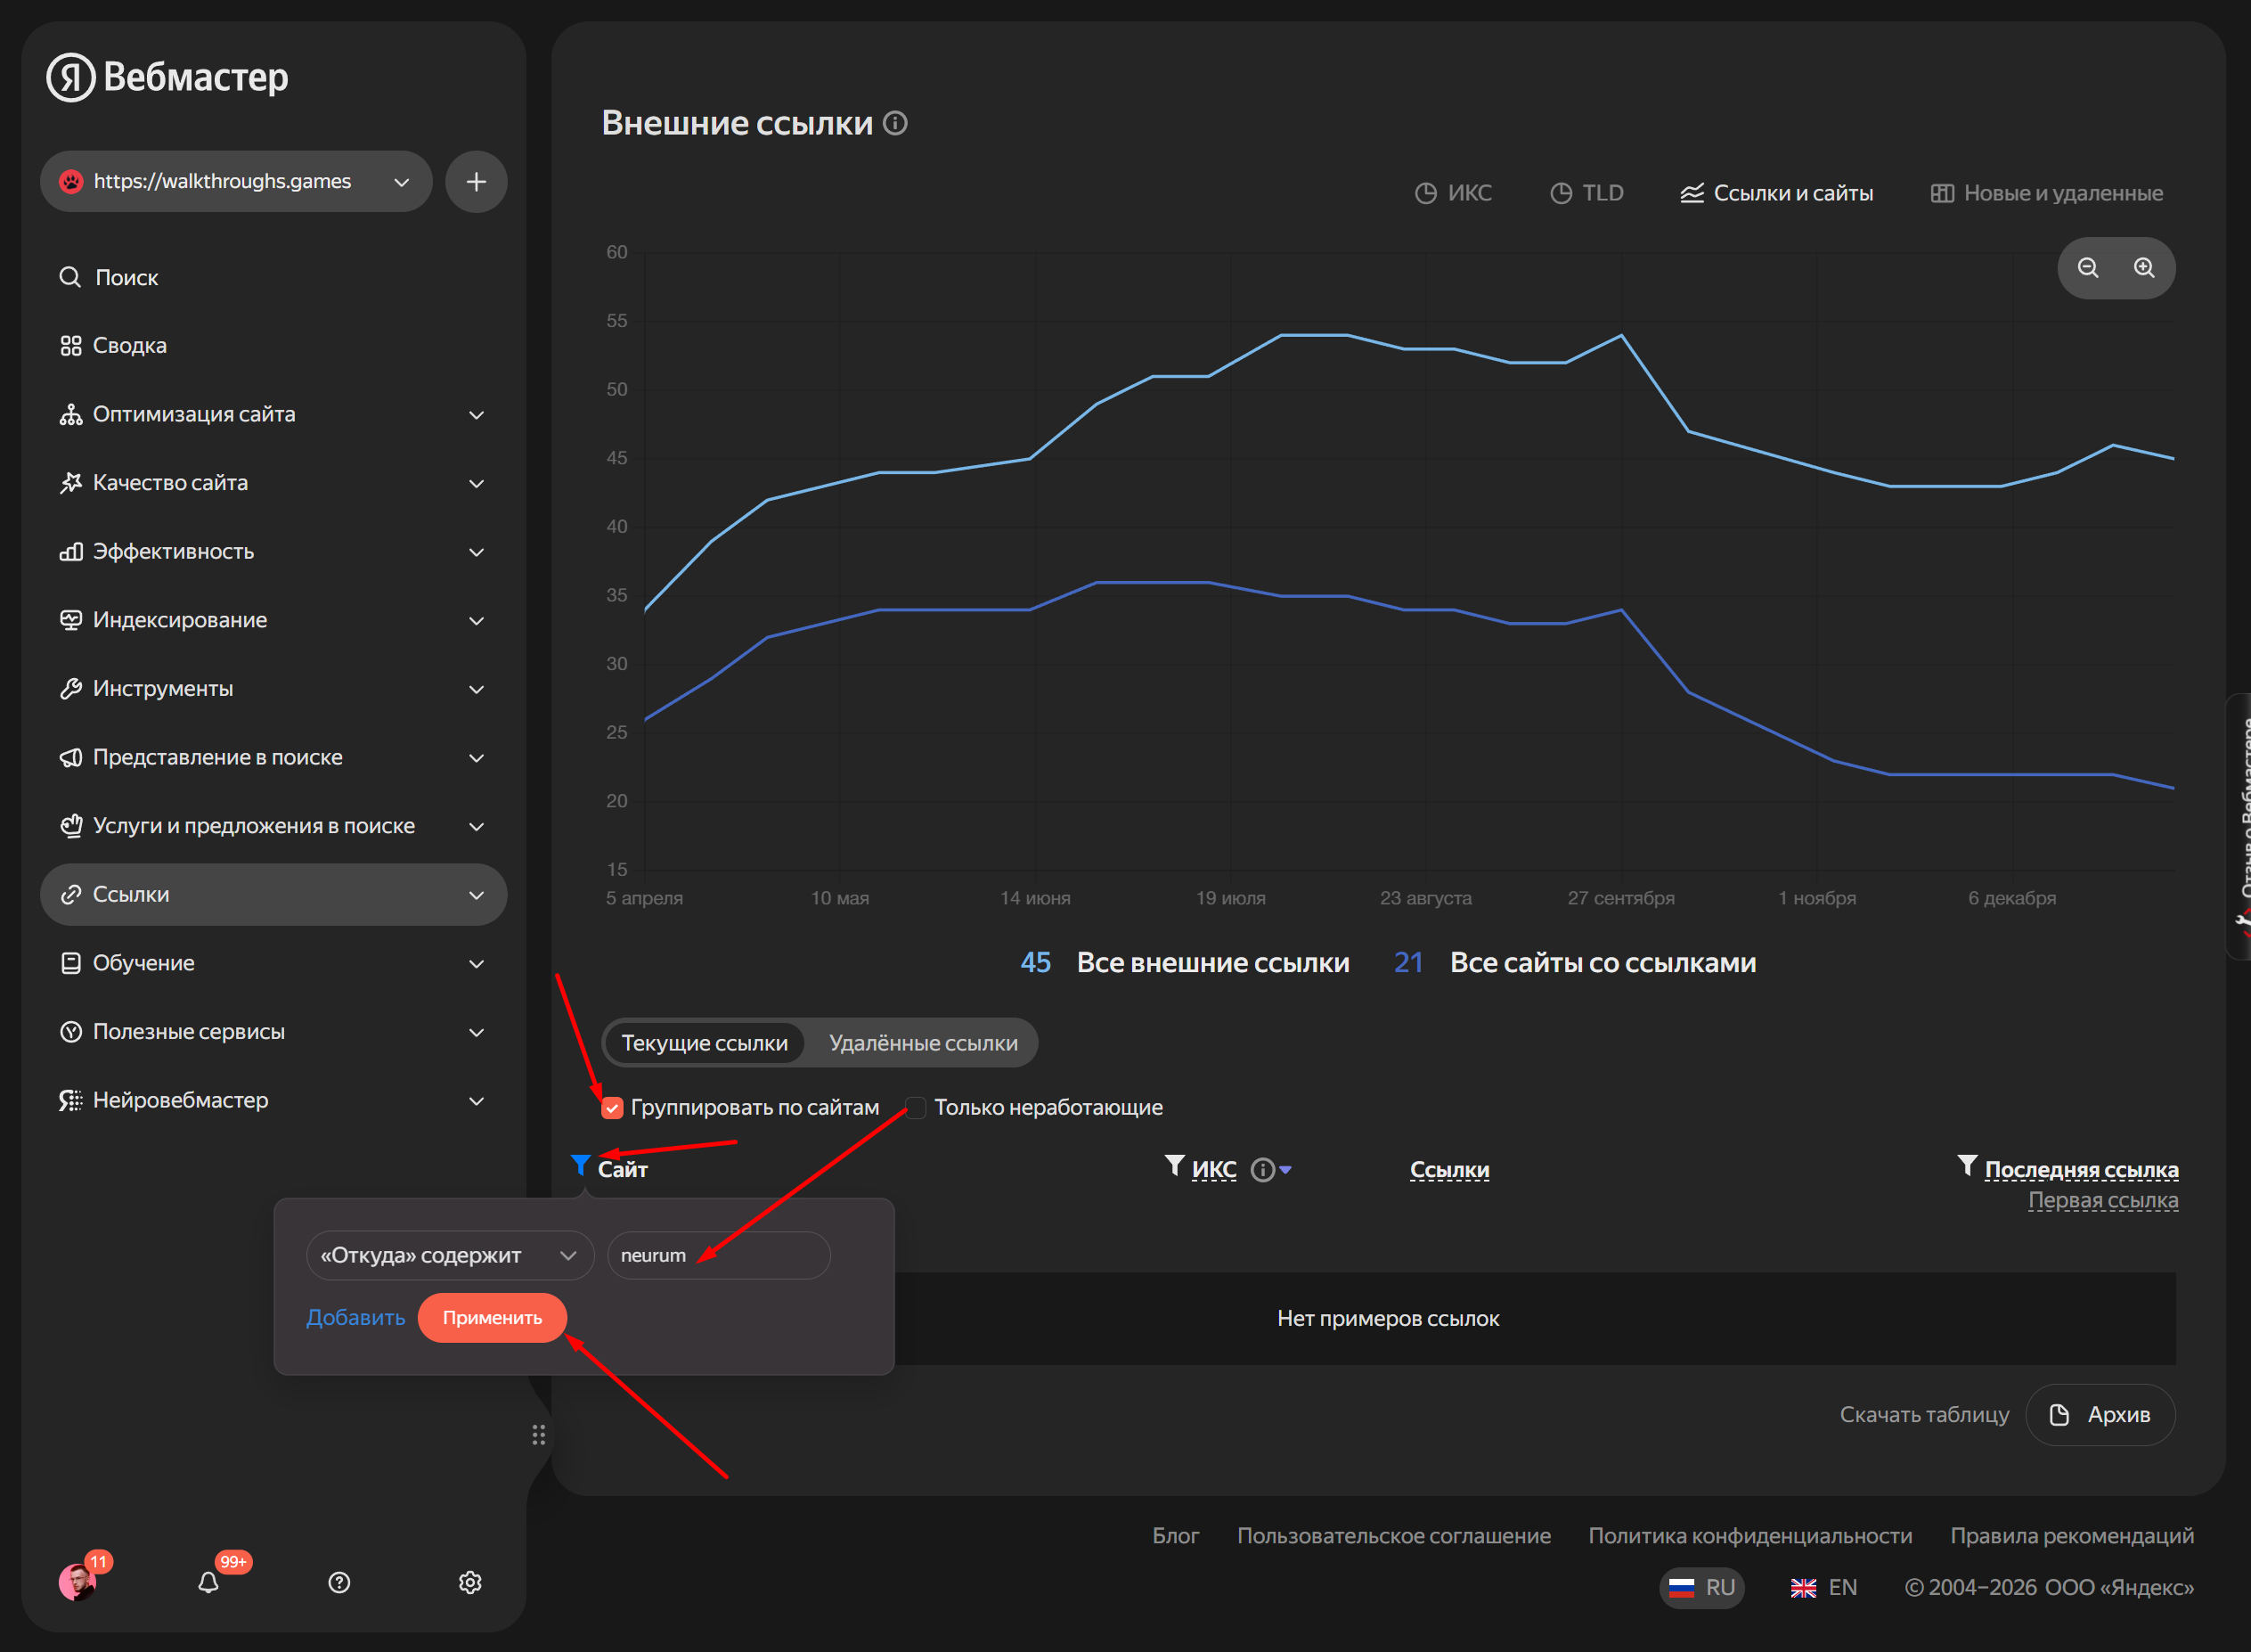
Task: Uncheck Группировать по сайтам checkbox
Action: 612,1108
